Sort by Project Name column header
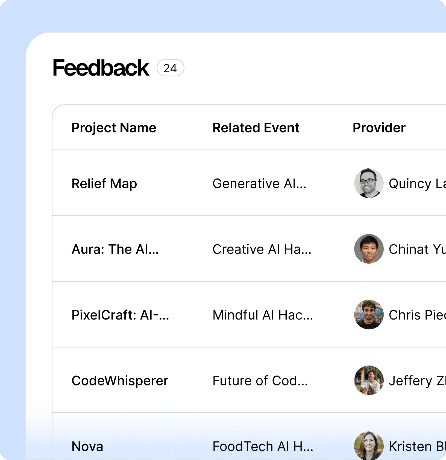446x460 pixels. (114, 128)
